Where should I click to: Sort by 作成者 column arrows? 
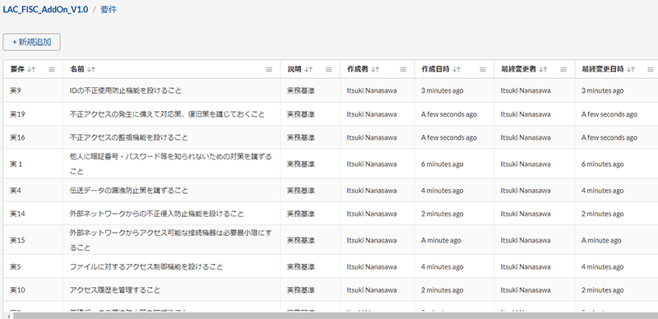pyautogui.click(x=375, y=70)
